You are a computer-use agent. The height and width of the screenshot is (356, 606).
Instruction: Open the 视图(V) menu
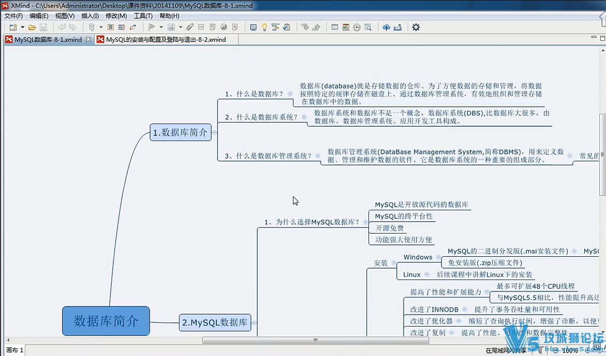65,16
